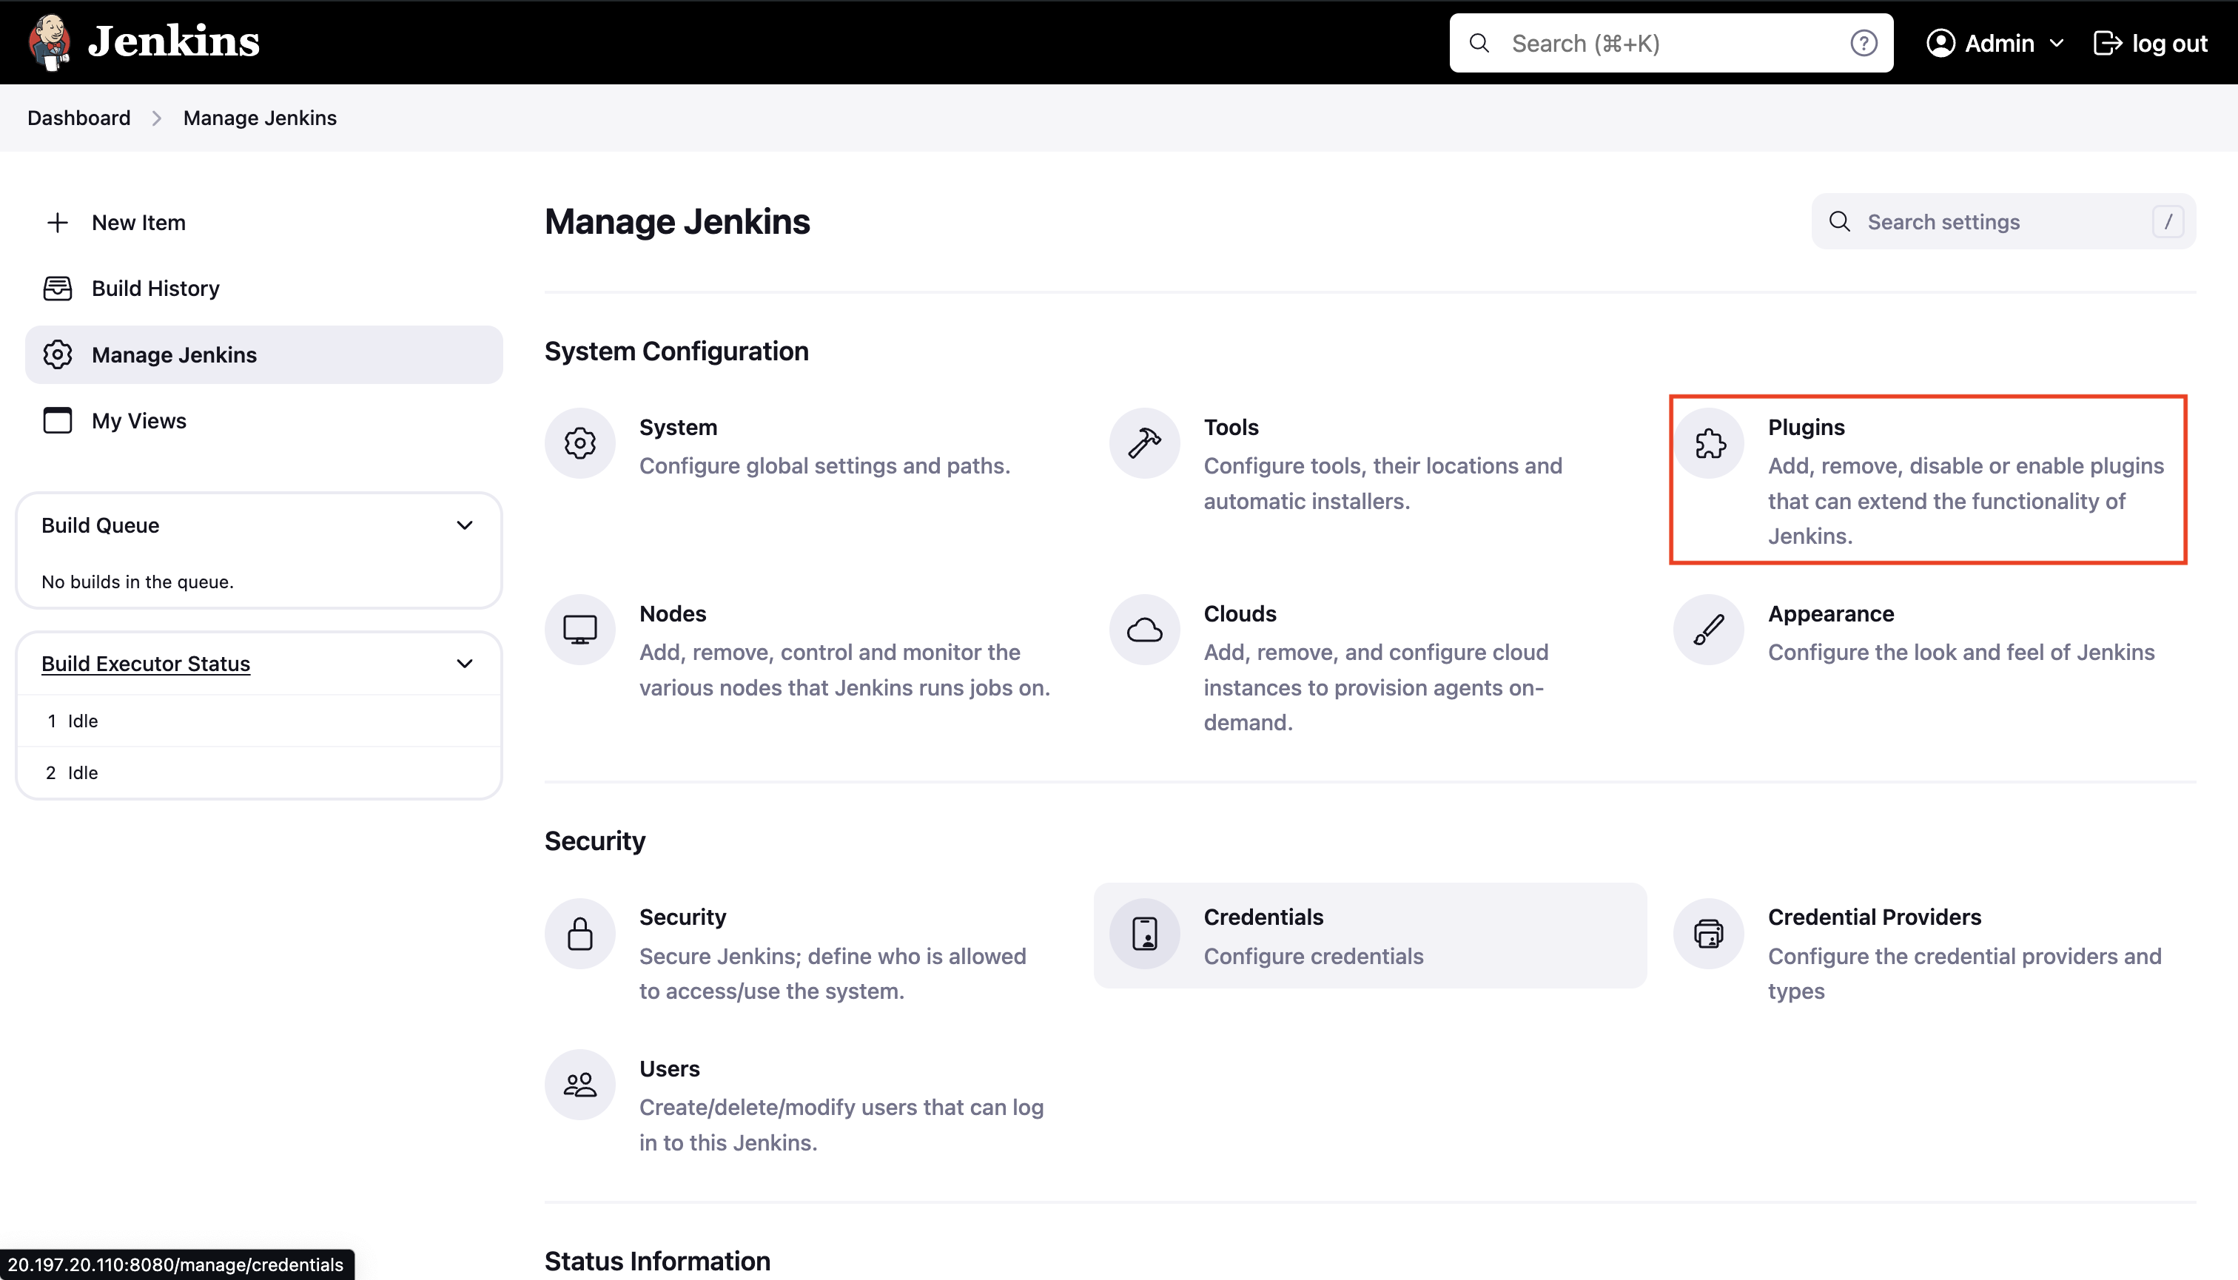This screenshot has width=2238, height=1280.
Task: Open the Admin user dropdown
Action: click(1995, 43)
